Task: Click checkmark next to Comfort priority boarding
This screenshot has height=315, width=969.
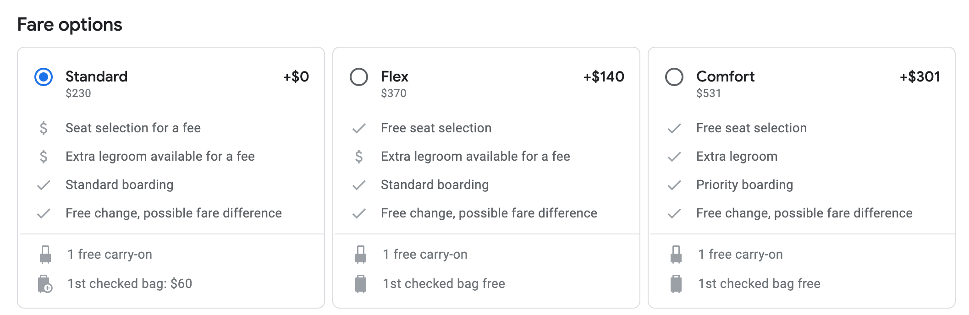Action: [x=674, y=185]
